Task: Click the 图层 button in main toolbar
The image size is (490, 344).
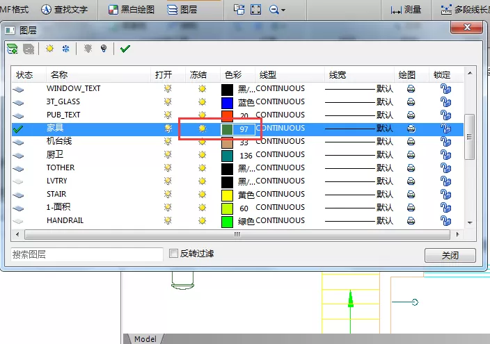Action: pyautogui.click(x=182, y=10)
